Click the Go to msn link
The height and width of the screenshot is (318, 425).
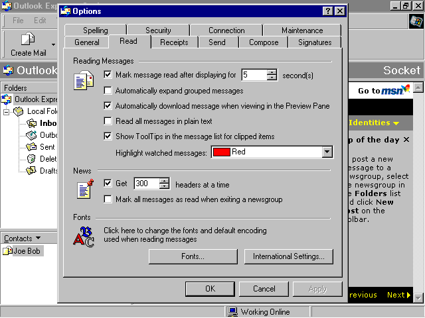pyautogui.click(x=384, y=90)
